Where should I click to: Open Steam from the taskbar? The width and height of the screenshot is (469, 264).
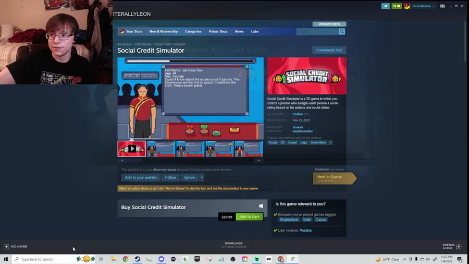pyautogui.click(x=137, y=259)
